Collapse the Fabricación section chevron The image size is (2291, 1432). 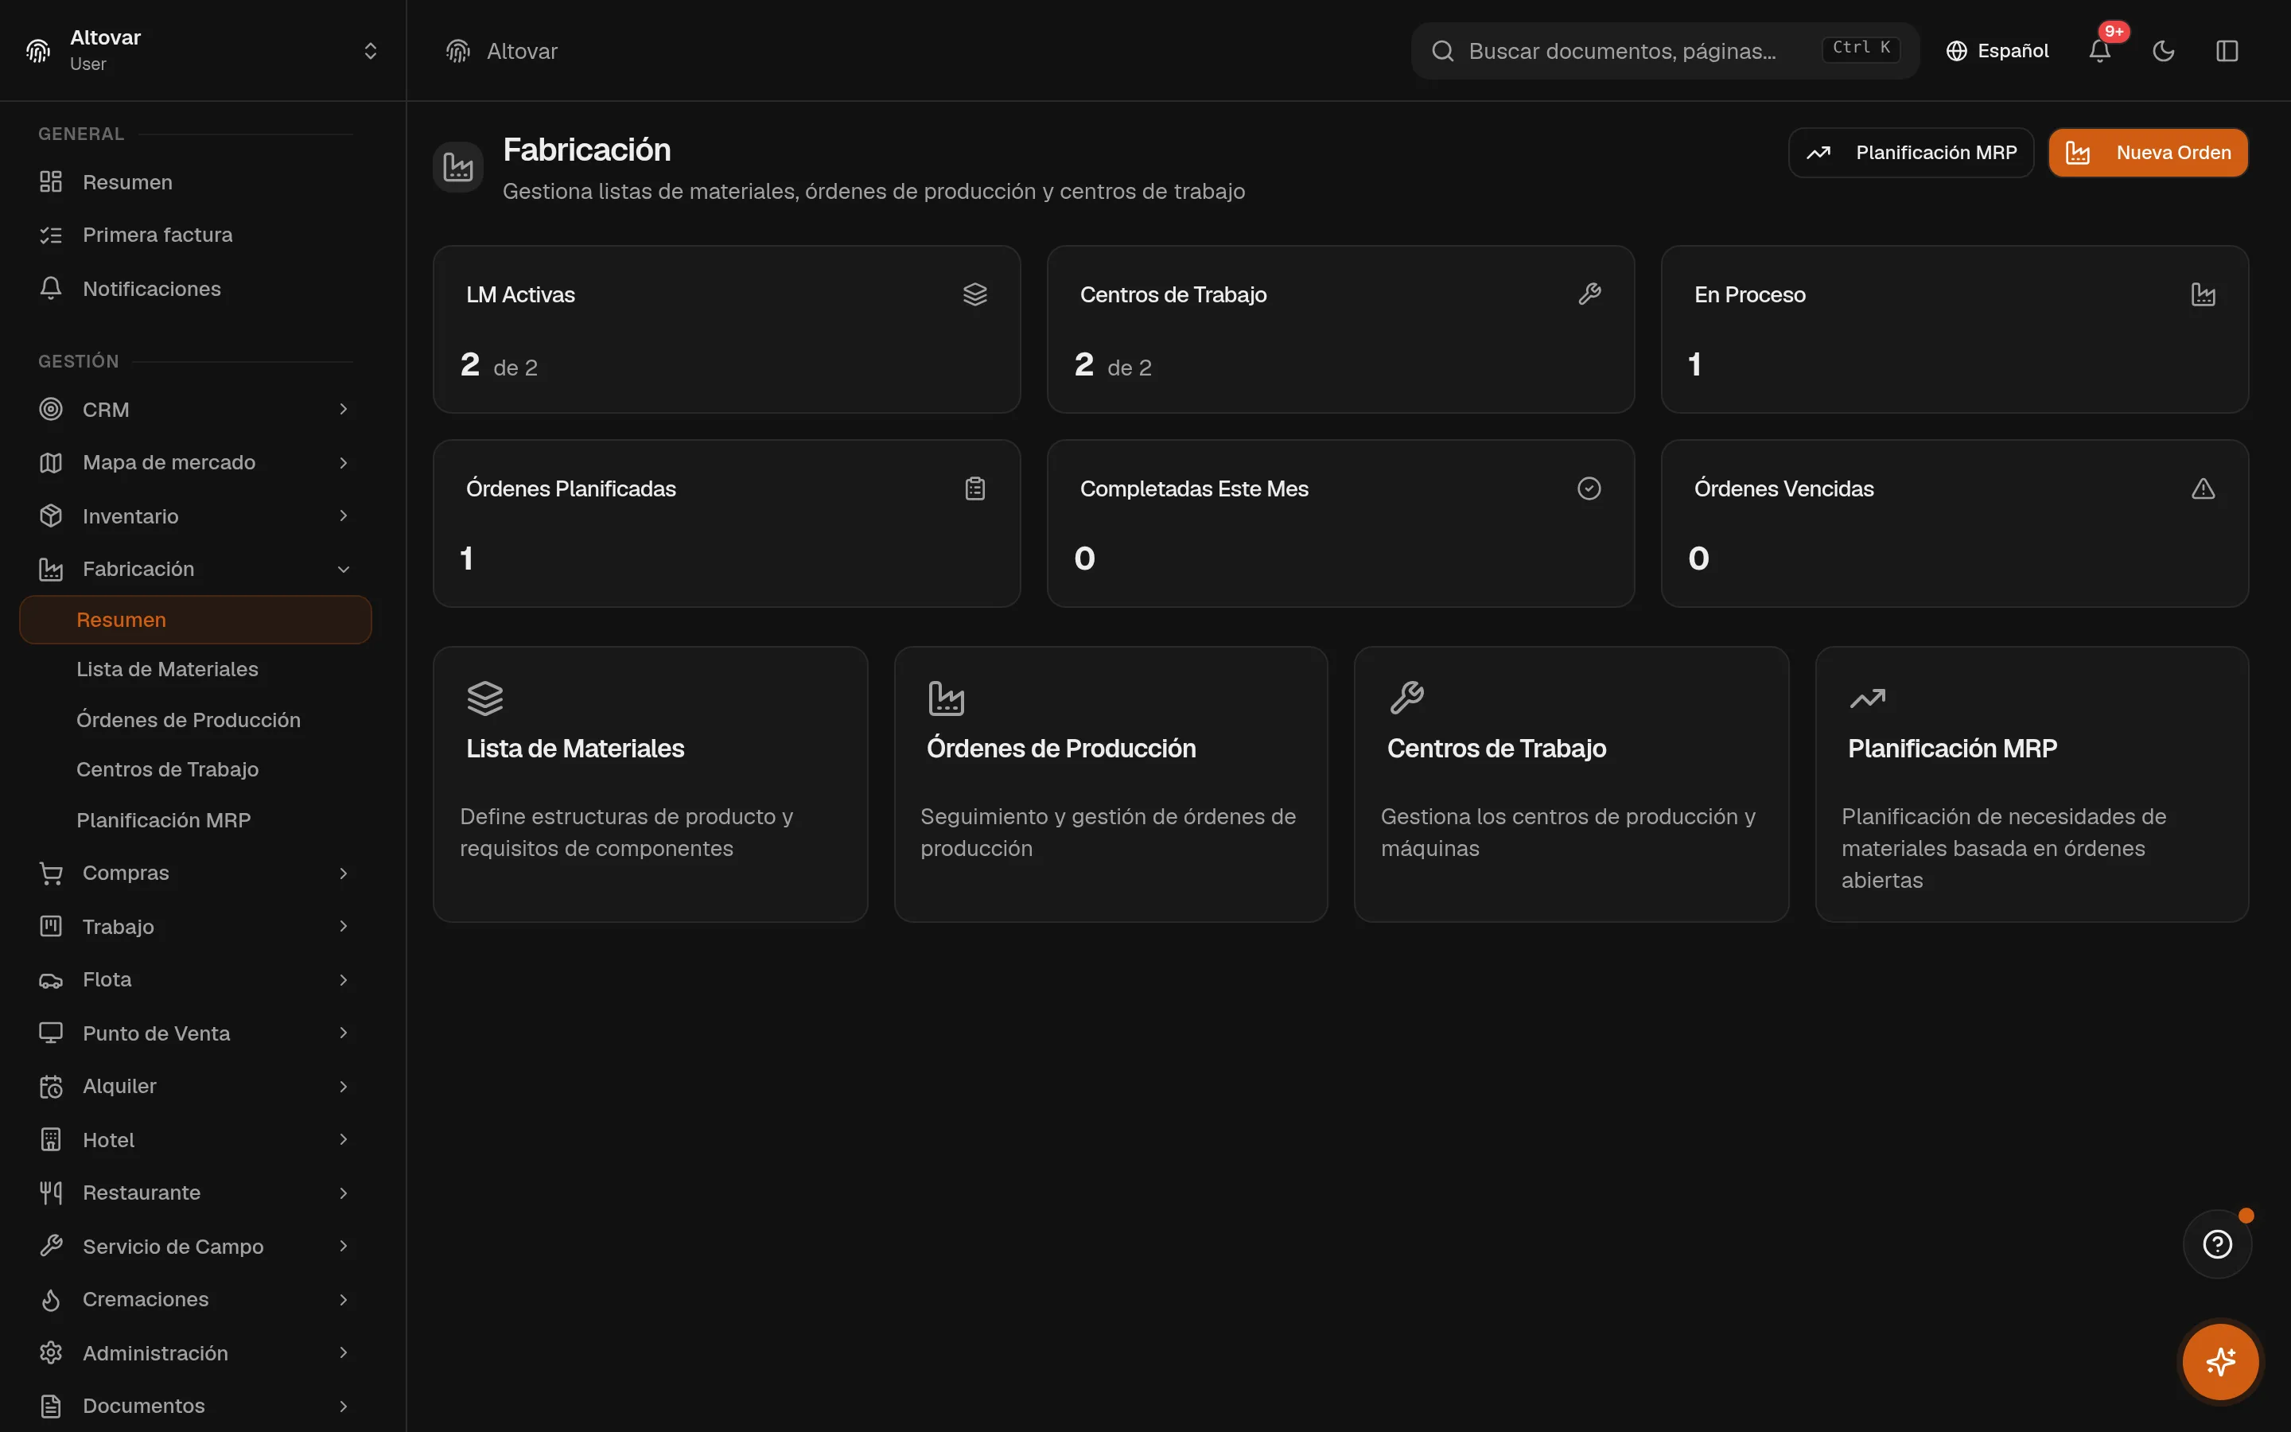pos(344,569)
